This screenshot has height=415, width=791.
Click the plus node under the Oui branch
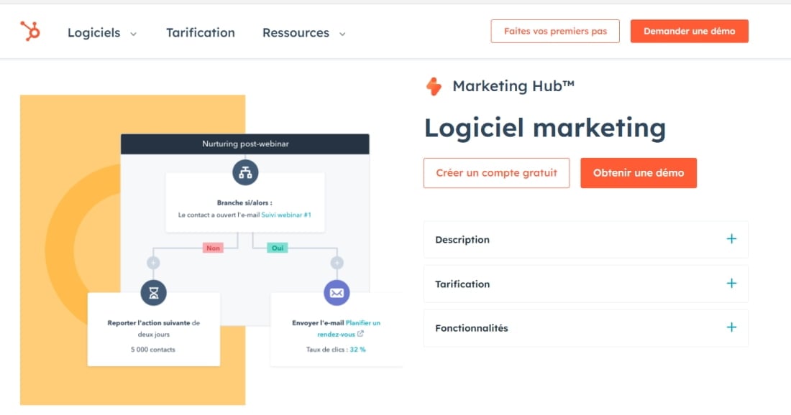click(337, 262)
